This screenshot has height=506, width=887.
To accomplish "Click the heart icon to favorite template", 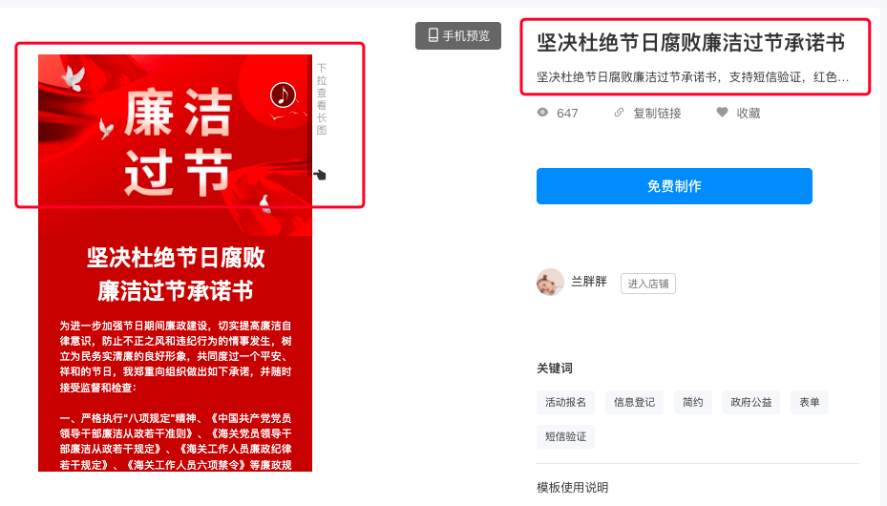I will 723,113.
